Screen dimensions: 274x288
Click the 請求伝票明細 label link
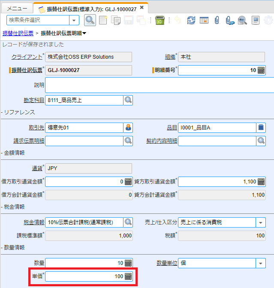pos(29,141)
